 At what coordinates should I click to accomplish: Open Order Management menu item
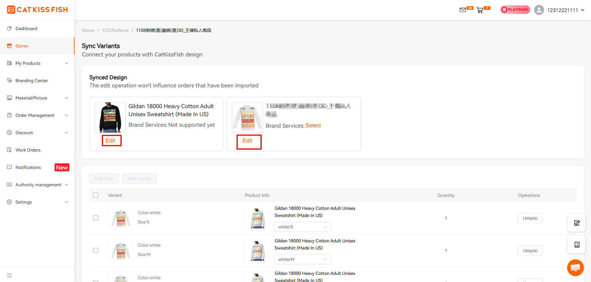37,115
